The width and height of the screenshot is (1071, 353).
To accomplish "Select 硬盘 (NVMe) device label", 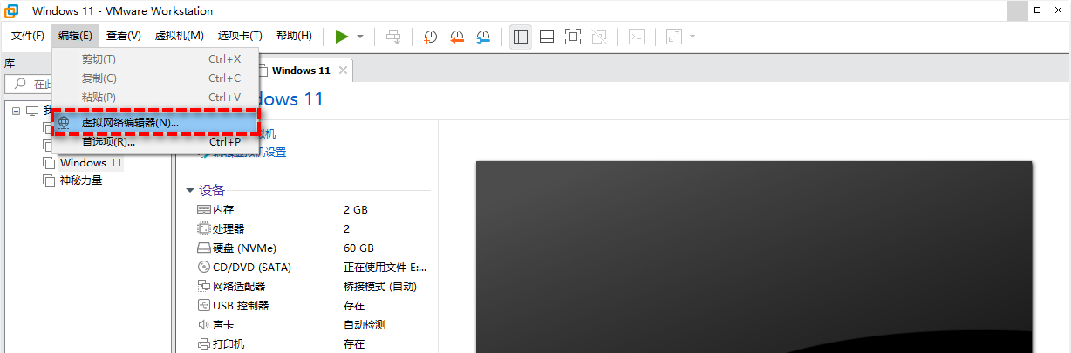I will pyautogui.click(x=243, y=248).
